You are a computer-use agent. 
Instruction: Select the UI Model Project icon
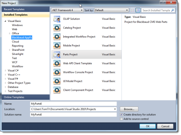(x=57, y=81)
